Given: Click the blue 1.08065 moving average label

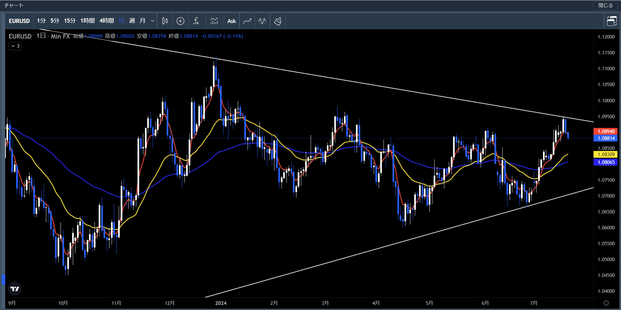Looking at the screenshot, I should click(x=606, y=162).
